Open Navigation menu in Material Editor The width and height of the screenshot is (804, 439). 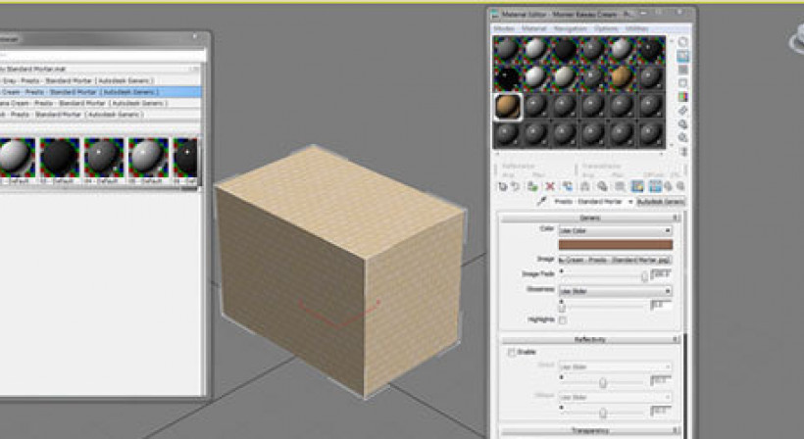570,28
